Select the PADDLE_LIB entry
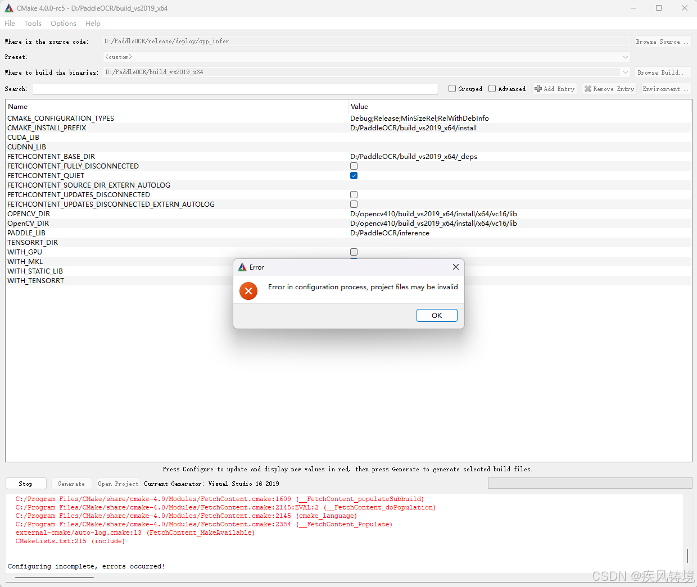The width and height of the screenshot is (697, 587). pyautogui.click(x=26, y=233)
